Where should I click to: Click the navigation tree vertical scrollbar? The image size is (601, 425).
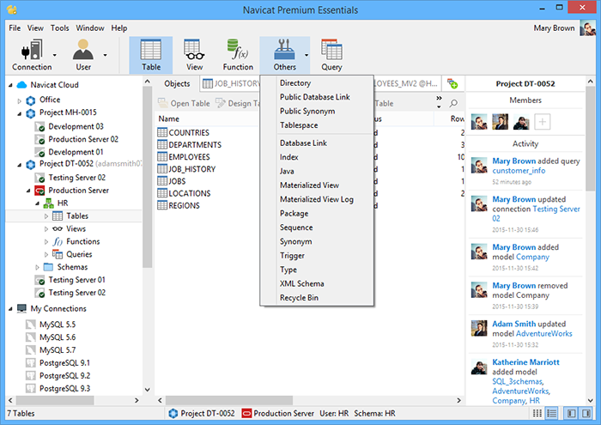coord(147,178)
